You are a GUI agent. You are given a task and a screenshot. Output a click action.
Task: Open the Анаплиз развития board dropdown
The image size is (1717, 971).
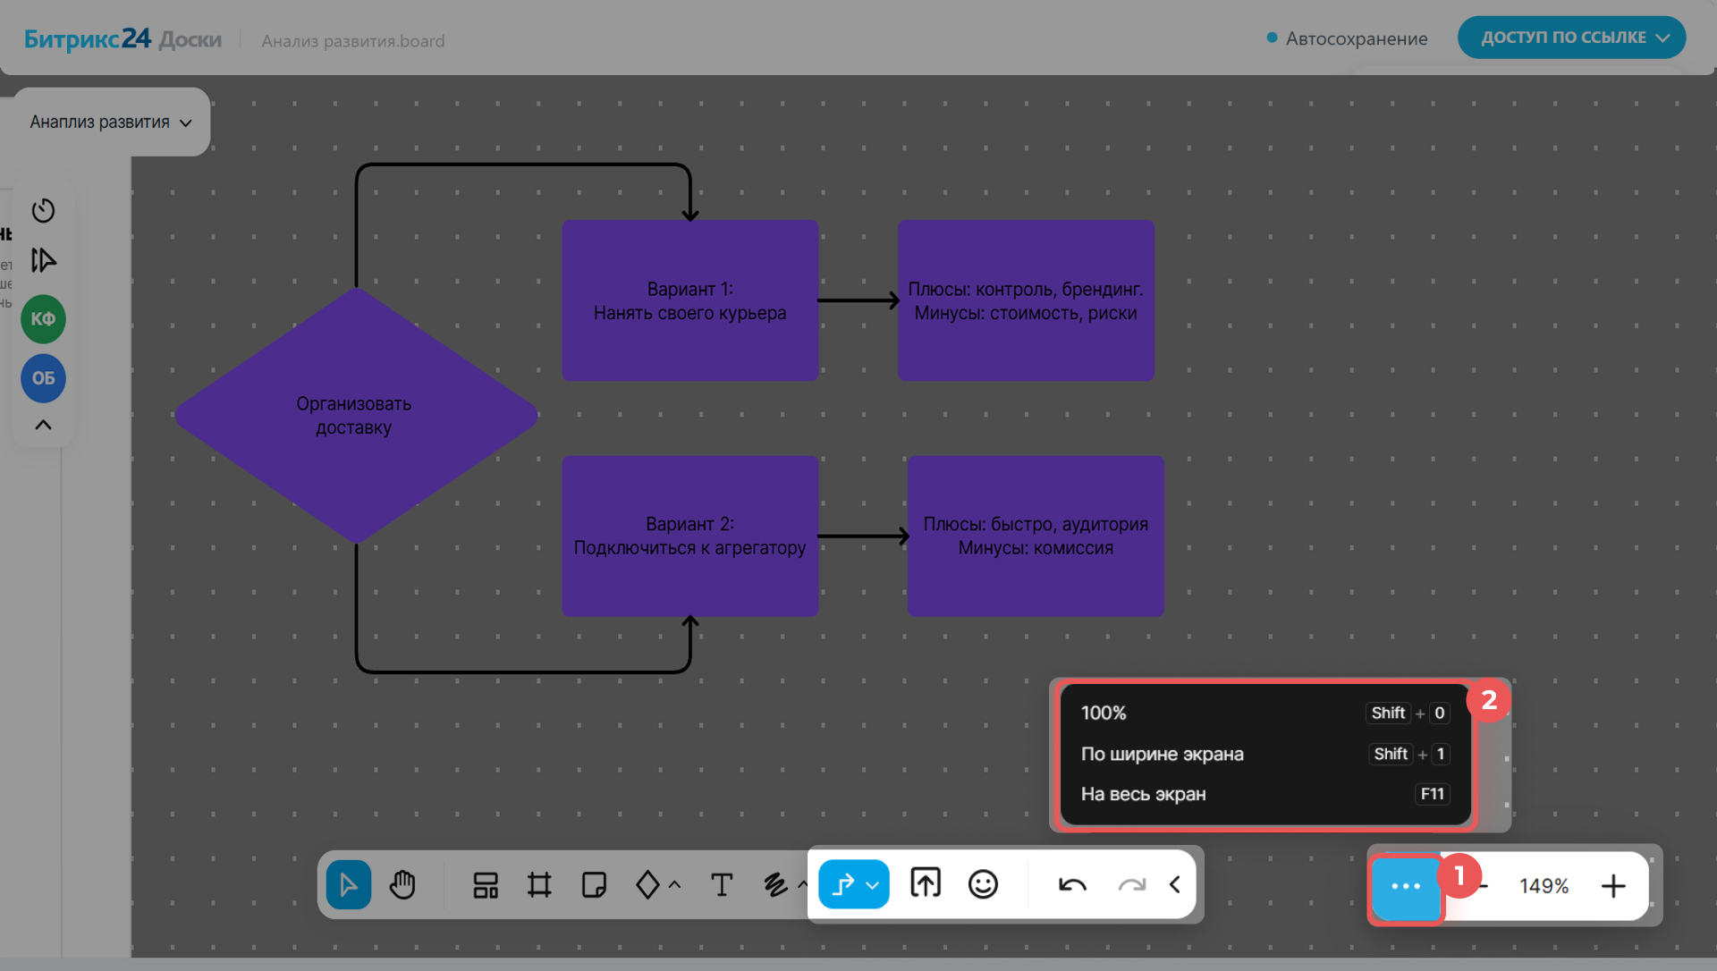pyautogui.click(x=111, y=122)
